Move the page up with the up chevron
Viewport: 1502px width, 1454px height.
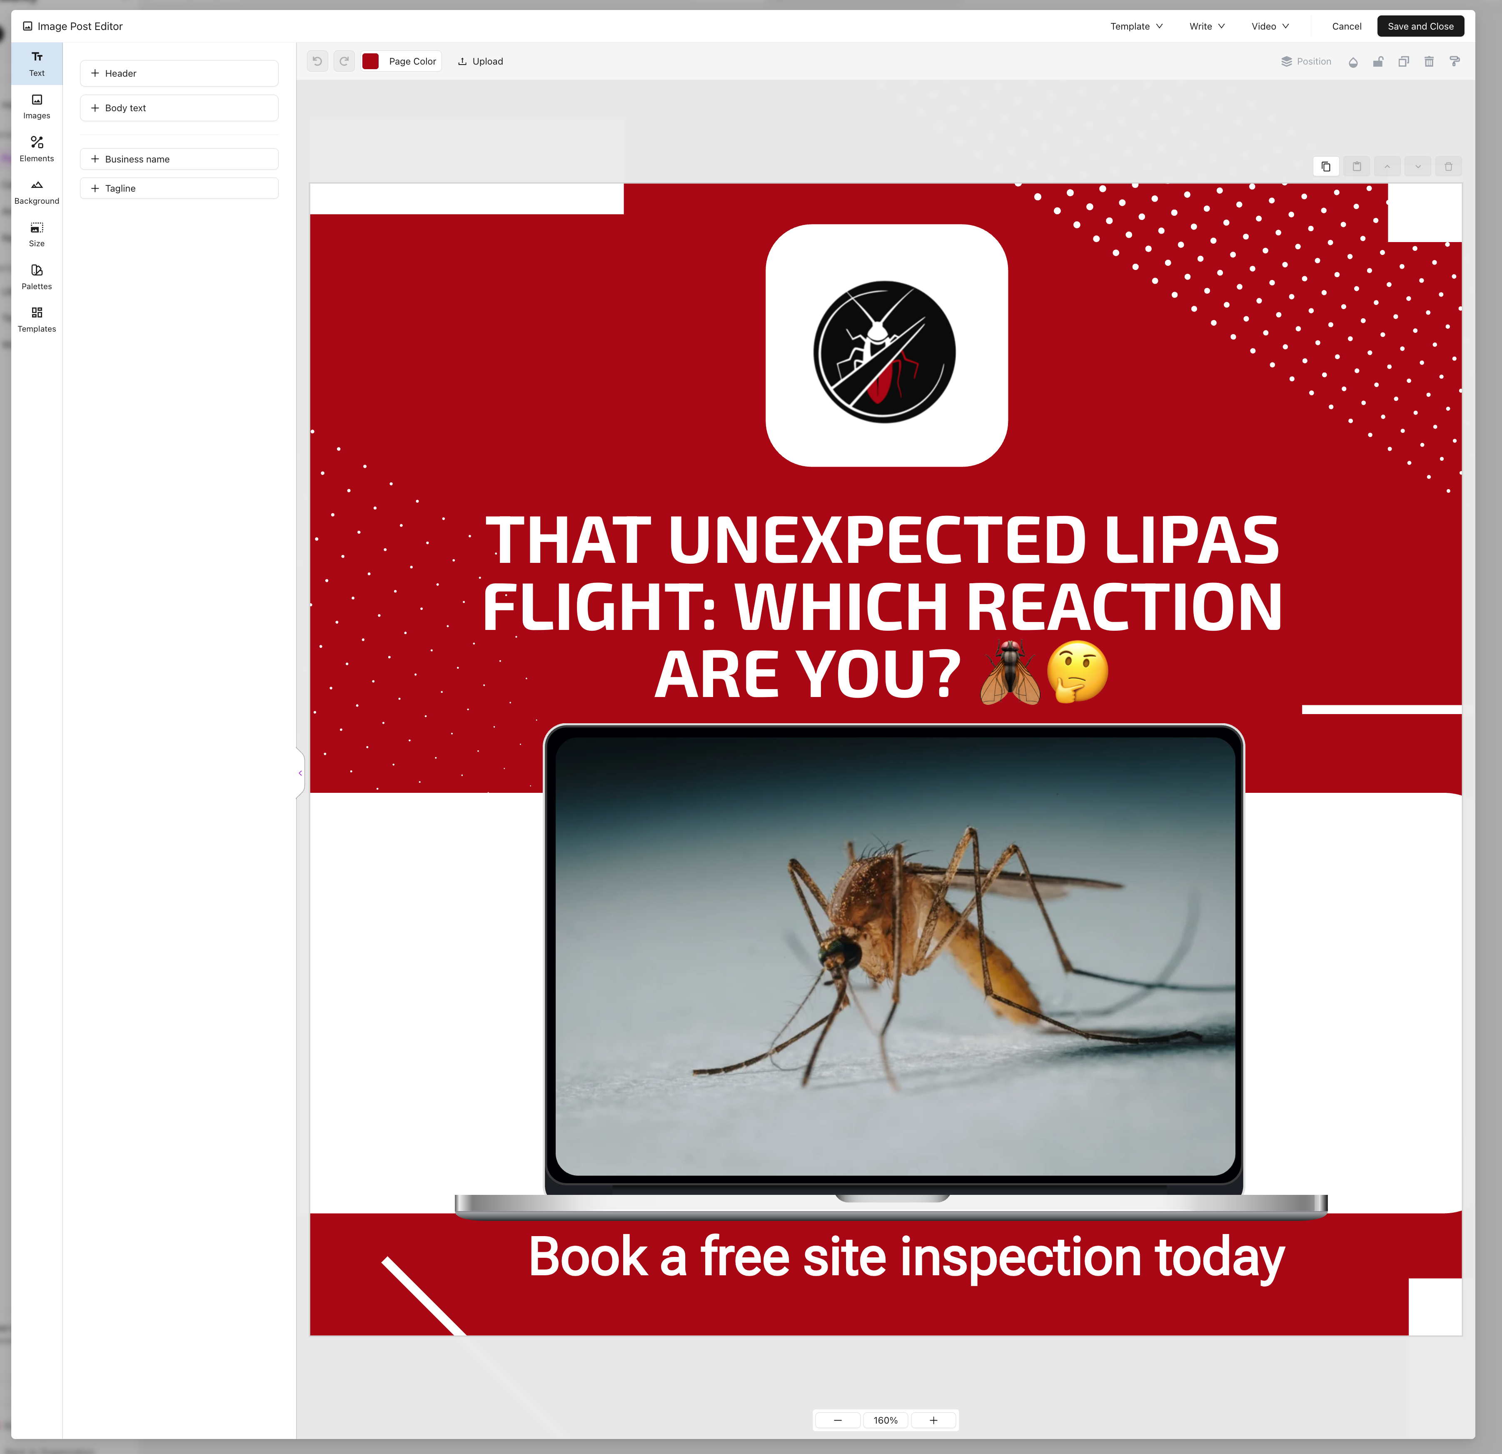click(x=1387, y=166)
